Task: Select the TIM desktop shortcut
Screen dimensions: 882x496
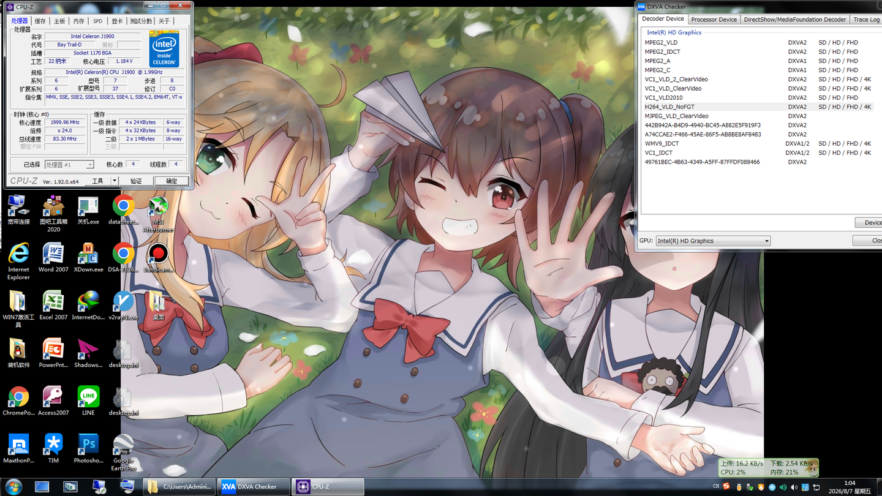Action: coord(53,449)
